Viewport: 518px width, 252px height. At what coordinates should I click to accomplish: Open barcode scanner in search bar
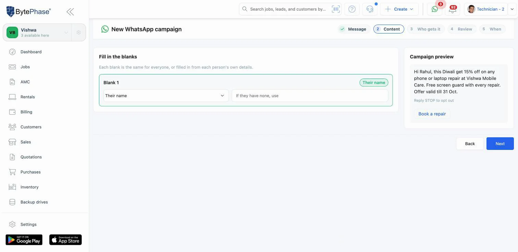335,9
